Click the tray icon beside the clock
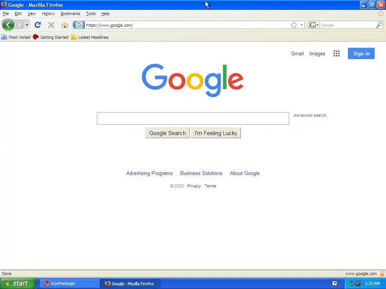This screenshot has width=386, height=289. [x=358, y=283]
